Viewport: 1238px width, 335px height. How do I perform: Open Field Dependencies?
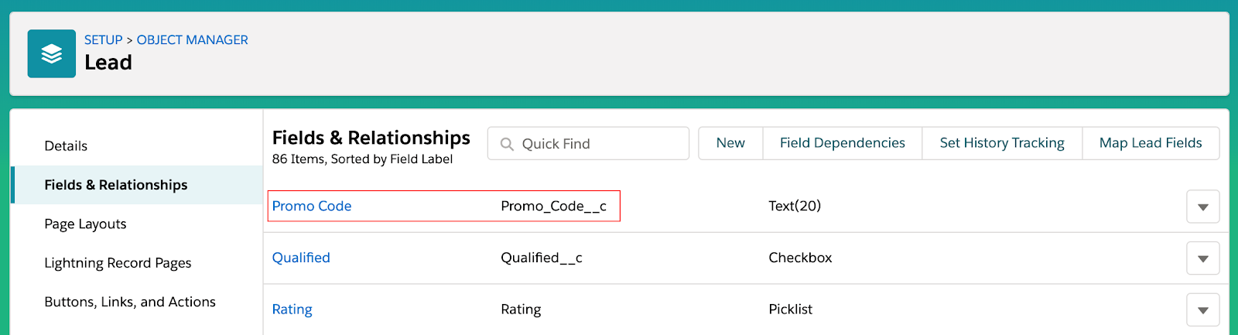pos(842,143)
